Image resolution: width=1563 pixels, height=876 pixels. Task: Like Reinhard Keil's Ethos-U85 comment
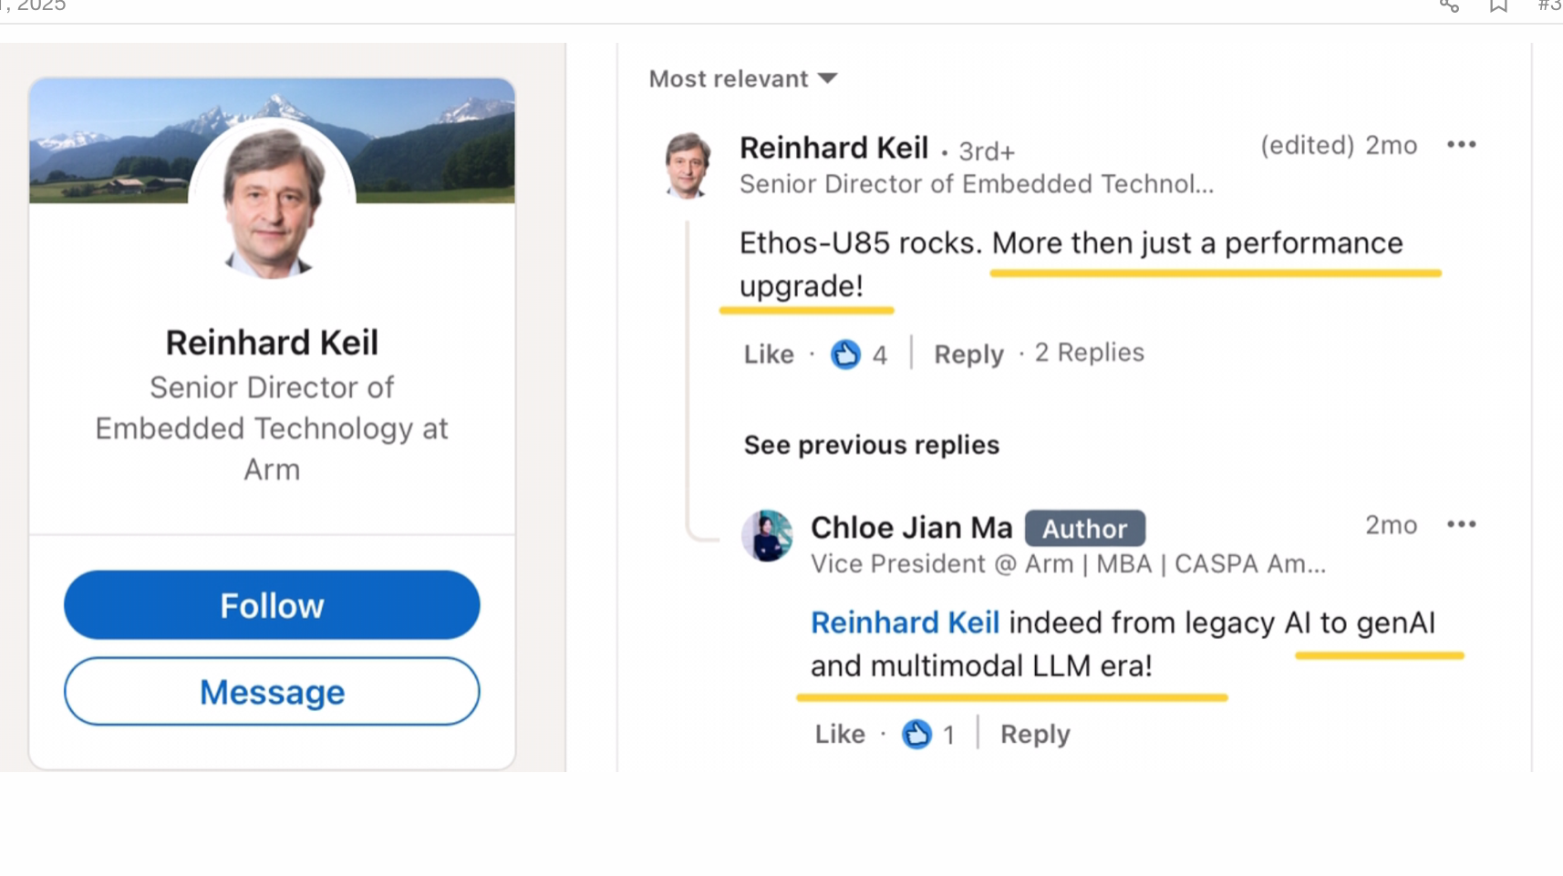pyautogui.click(x=769, y=354)
